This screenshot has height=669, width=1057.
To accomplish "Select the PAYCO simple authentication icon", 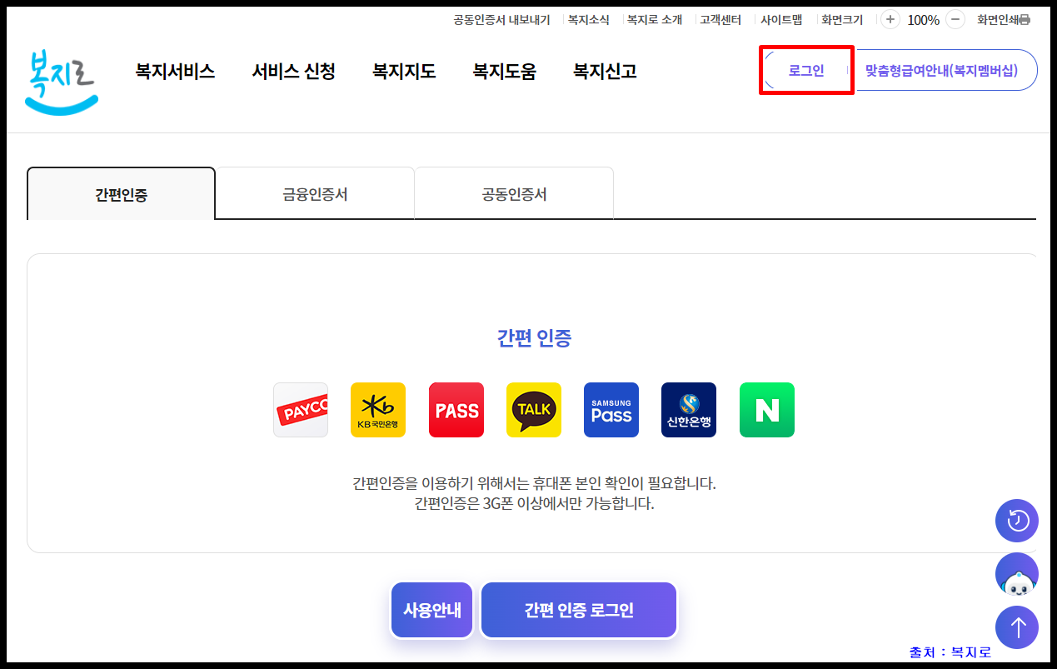I will 301,409.
